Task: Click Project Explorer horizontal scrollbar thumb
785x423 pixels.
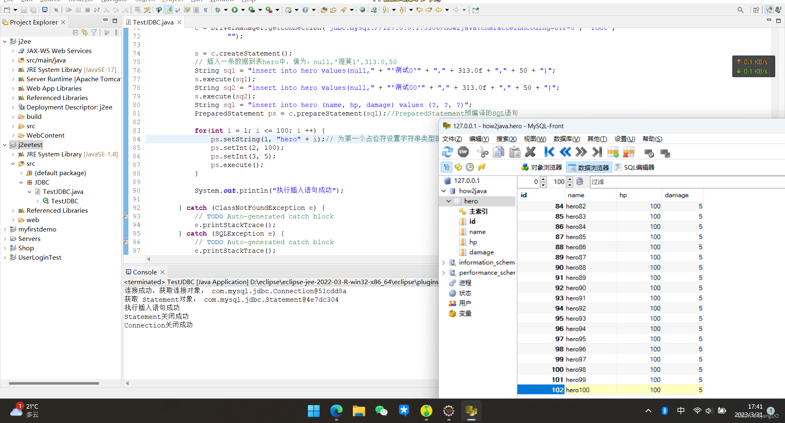Action: pyautogui.click(x=54, y=383)
